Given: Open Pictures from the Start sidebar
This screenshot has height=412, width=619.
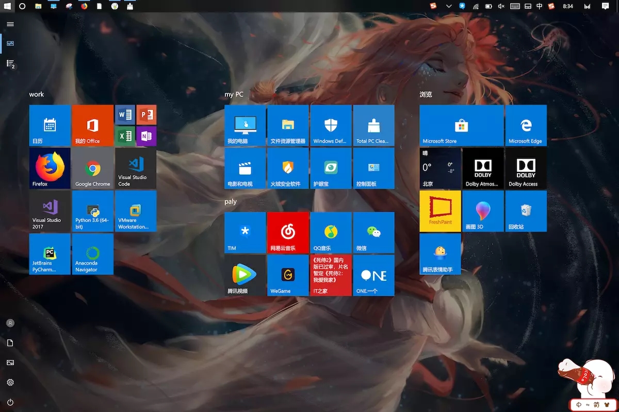Looking at the screenshot, I should (x=10, y=363).
